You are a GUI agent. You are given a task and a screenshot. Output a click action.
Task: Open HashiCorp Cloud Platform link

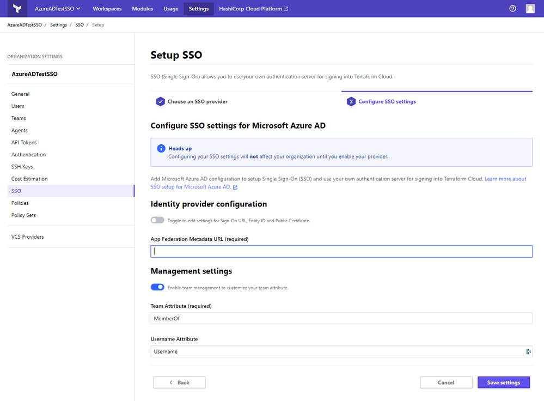(253, 9)
